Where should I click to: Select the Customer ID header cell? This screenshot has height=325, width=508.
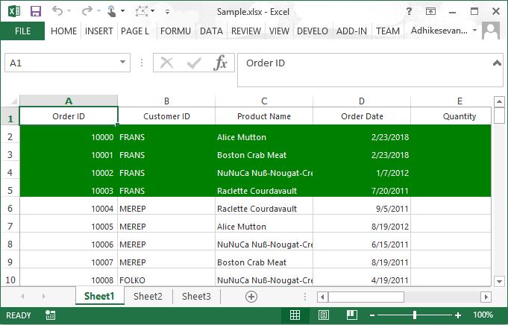(x=166, y=116)
